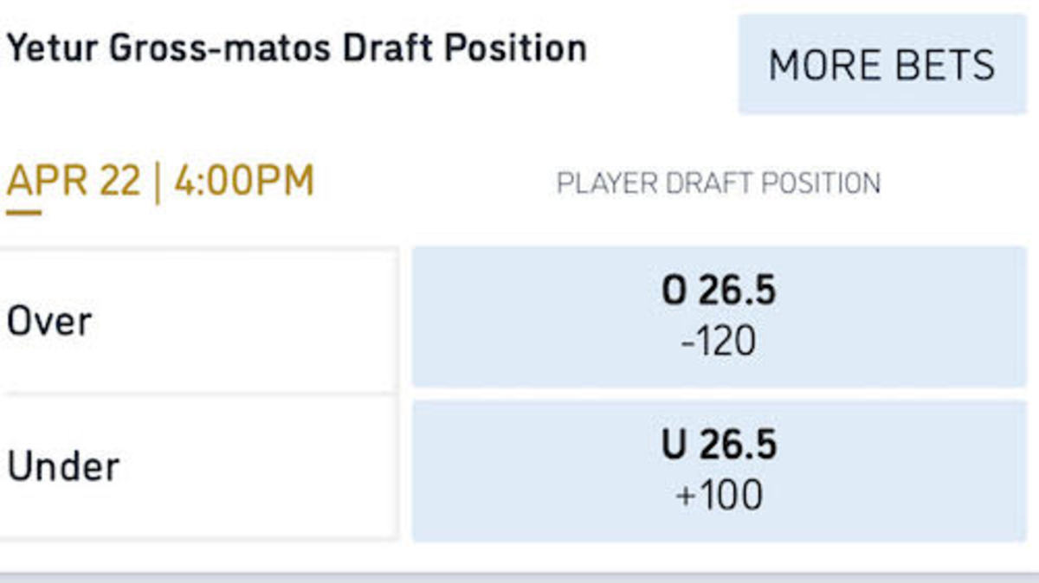Click the +100 odds value

(x=718, y=497)
